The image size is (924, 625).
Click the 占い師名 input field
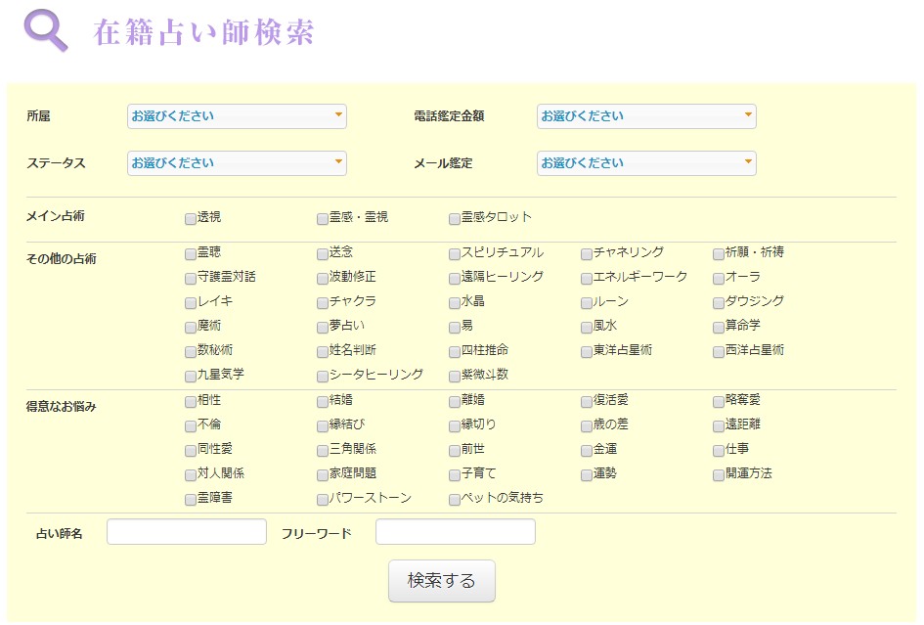(x=186, y=531)
